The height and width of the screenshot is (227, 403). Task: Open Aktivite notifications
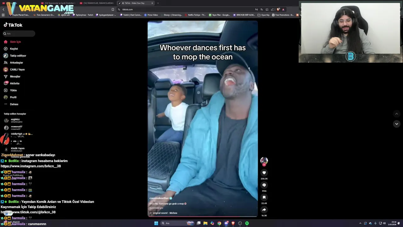point(11,83)
